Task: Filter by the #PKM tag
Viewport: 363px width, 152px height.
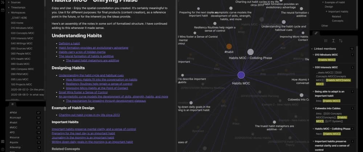Action: pos(13,113)
